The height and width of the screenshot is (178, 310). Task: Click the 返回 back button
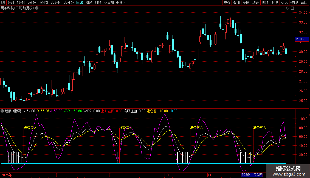tap(304, 2)
